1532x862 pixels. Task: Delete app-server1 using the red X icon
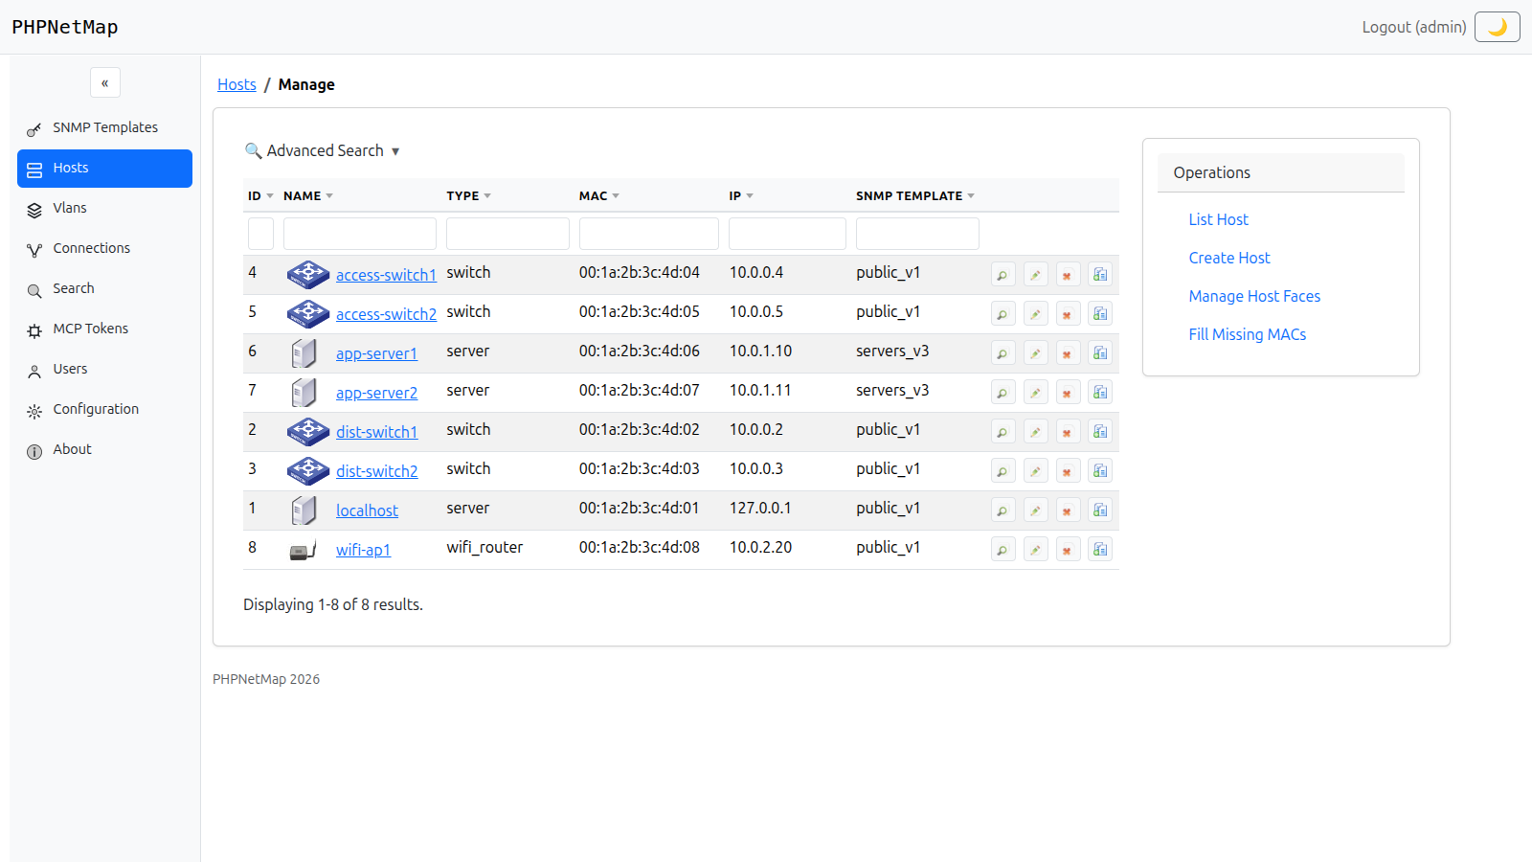1068,353
